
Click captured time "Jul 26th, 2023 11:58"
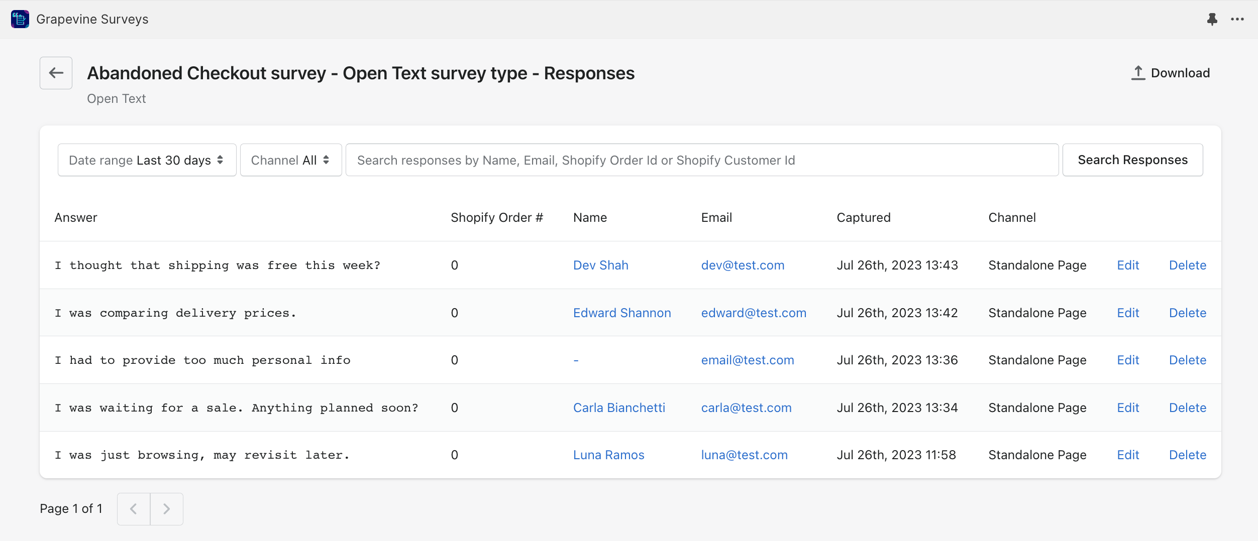[x=896, y=455]
